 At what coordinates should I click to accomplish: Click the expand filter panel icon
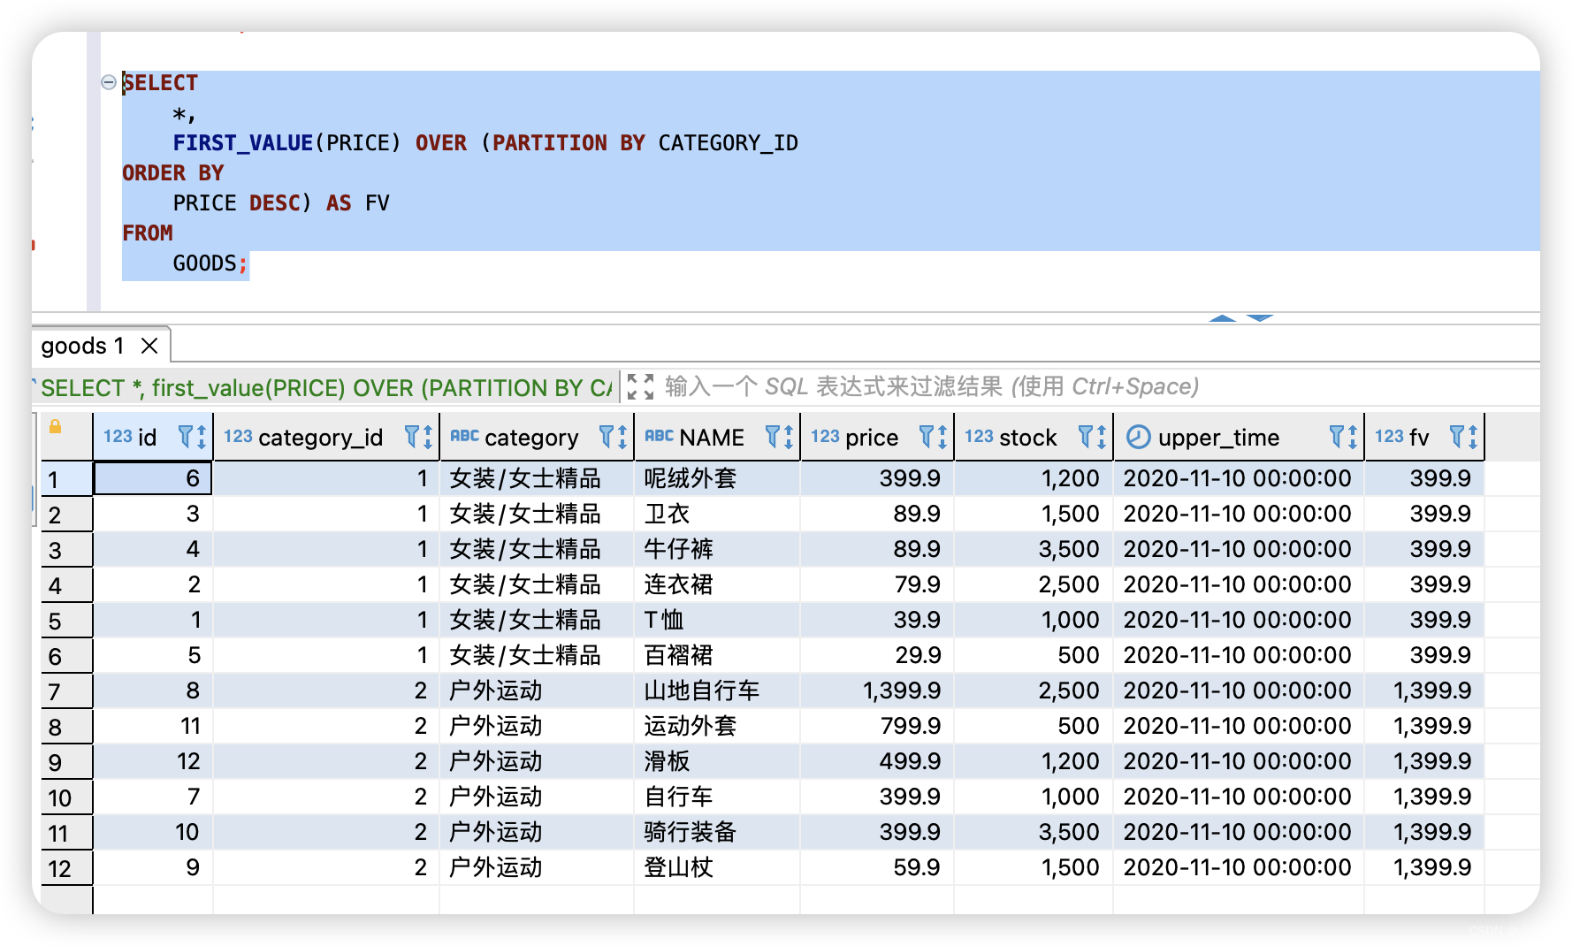tap(640, 386)
